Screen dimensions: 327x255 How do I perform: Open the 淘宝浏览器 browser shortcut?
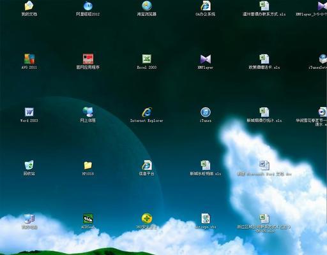point(147,6)
